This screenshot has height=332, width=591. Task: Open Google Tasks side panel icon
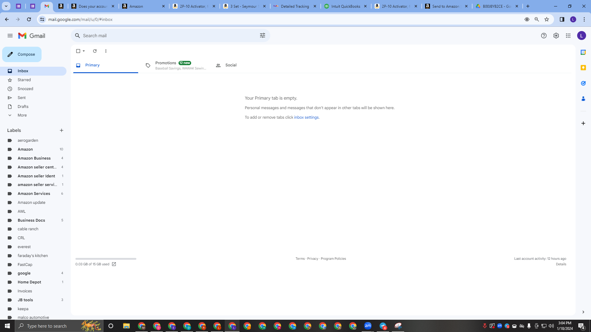click(583, 83)
